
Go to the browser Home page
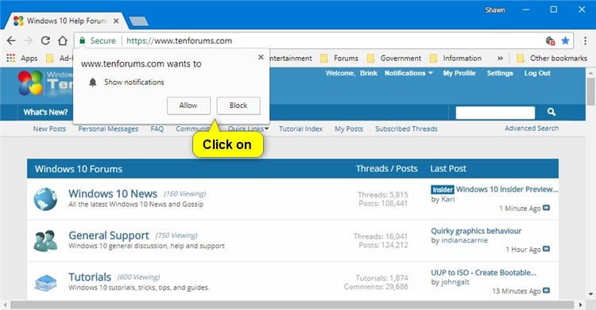62,40
